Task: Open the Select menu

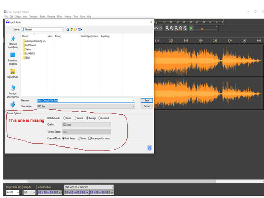Action: [18, 16]
